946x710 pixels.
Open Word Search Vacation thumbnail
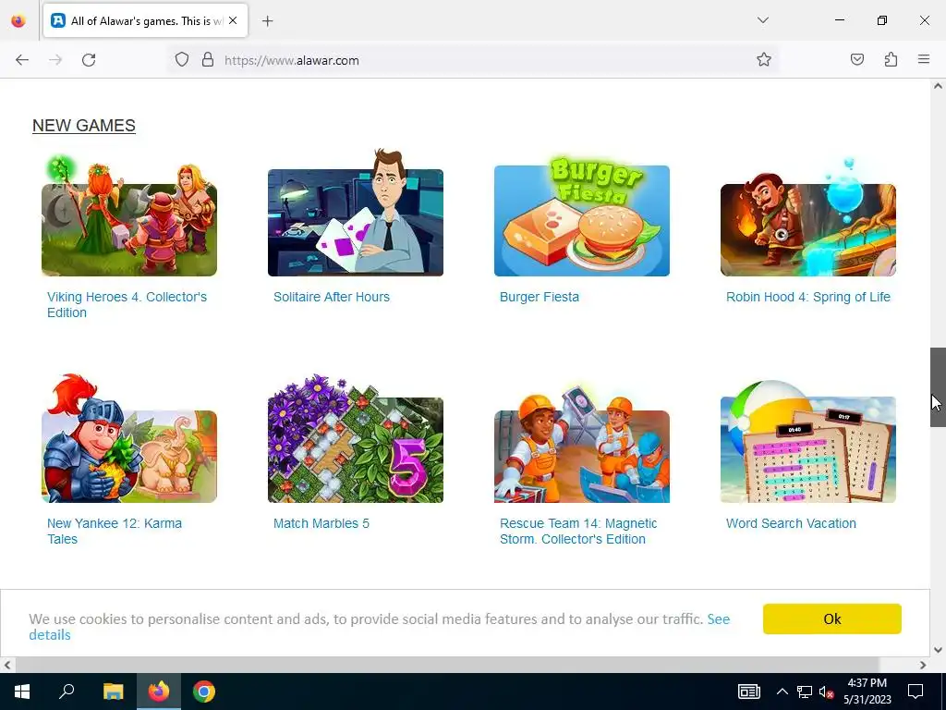807,442
